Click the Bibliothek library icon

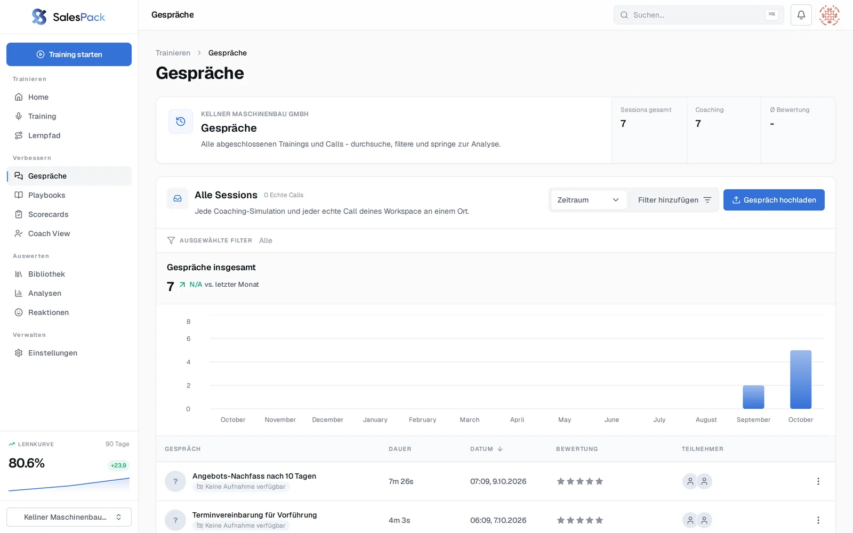[x=19, y=274]
